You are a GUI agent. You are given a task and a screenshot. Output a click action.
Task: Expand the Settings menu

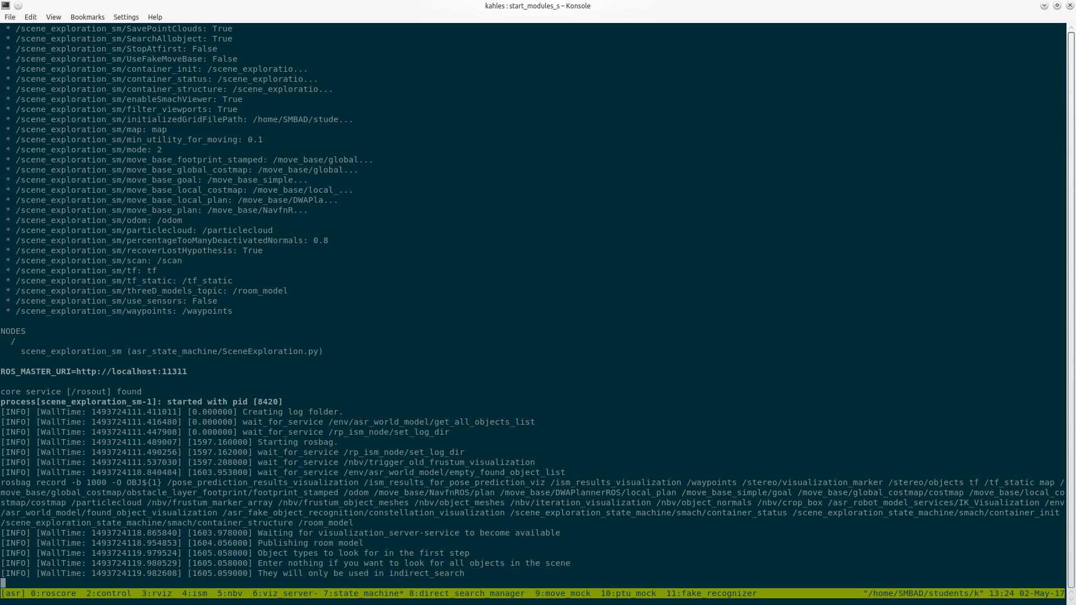126,17
